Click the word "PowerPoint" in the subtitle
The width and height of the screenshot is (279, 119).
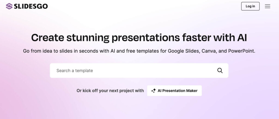[x=242, y=51]
